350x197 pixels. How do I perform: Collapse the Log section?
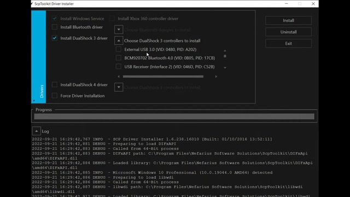pos(37,131)
